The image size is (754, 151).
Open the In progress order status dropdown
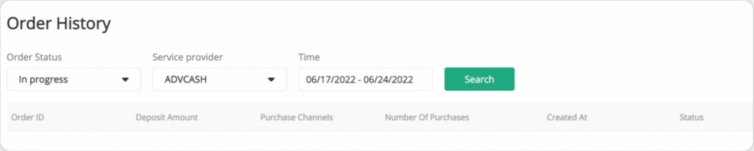click(x=73, y=79)
